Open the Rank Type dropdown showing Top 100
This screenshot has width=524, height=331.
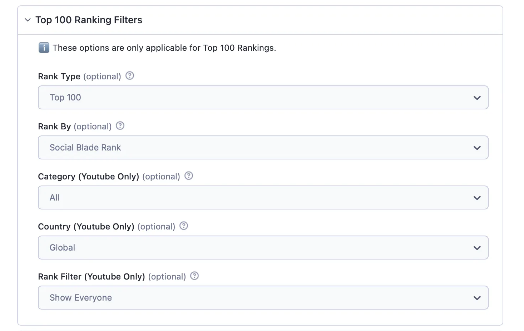click(263, 98)
